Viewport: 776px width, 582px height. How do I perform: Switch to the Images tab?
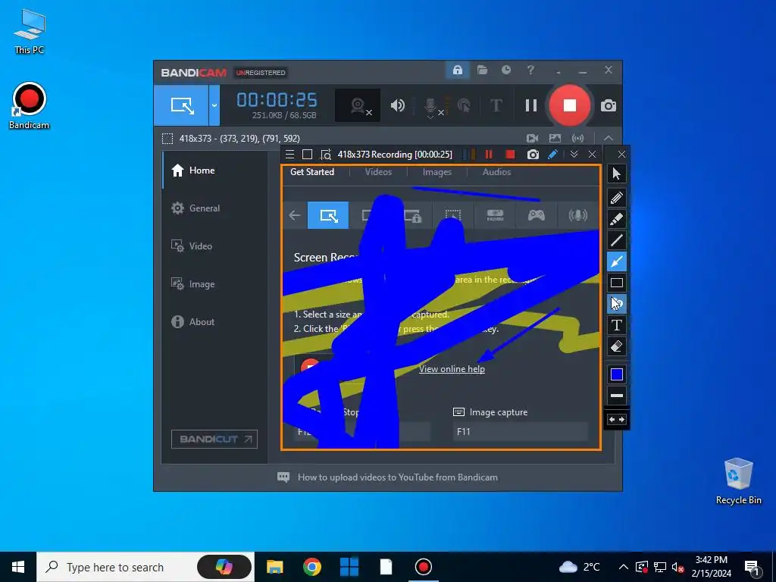(x=437, y=172)
